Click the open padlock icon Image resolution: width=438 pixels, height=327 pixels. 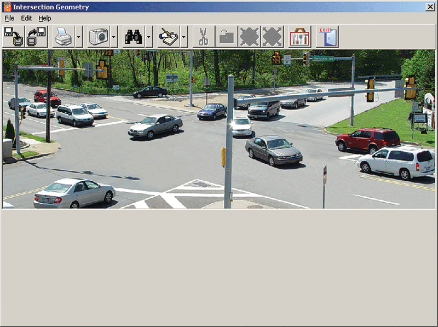(x=227, y=37)
